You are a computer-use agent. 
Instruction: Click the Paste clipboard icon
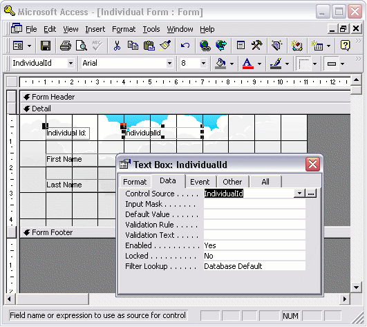(149, 46)
